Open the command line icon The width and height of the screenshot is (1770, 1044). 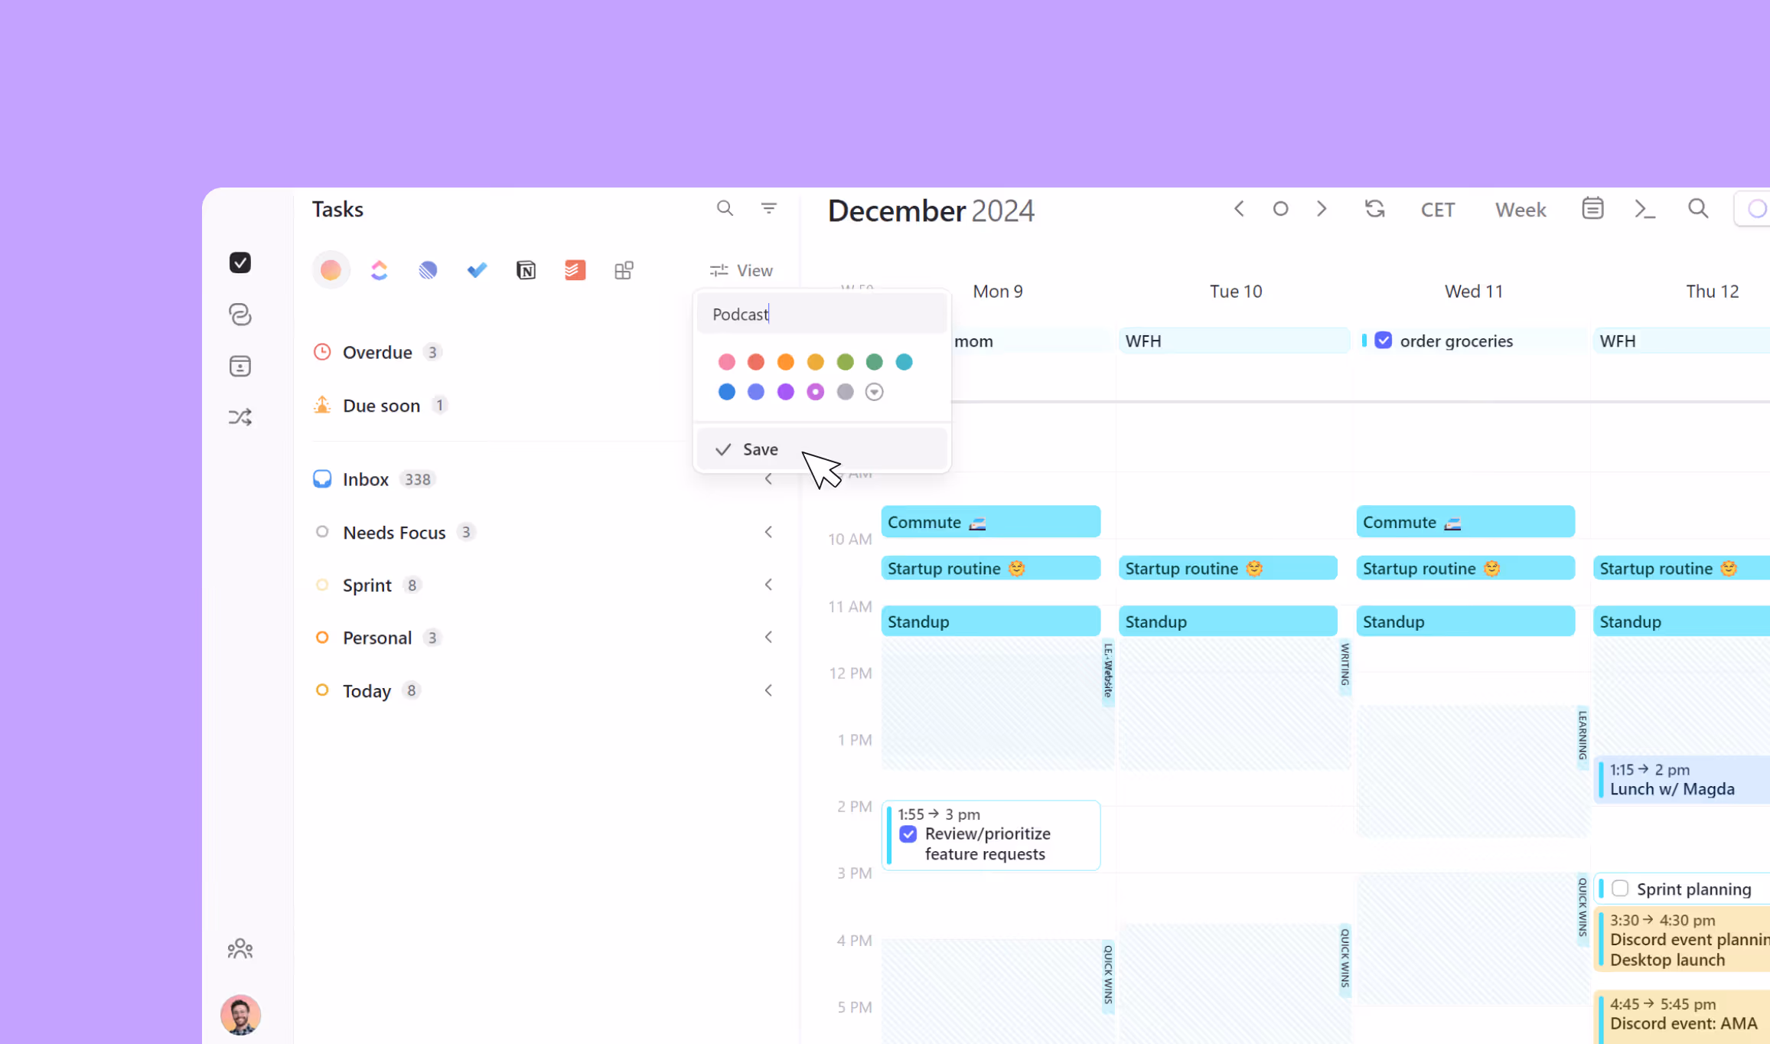tap(1645, 209)
